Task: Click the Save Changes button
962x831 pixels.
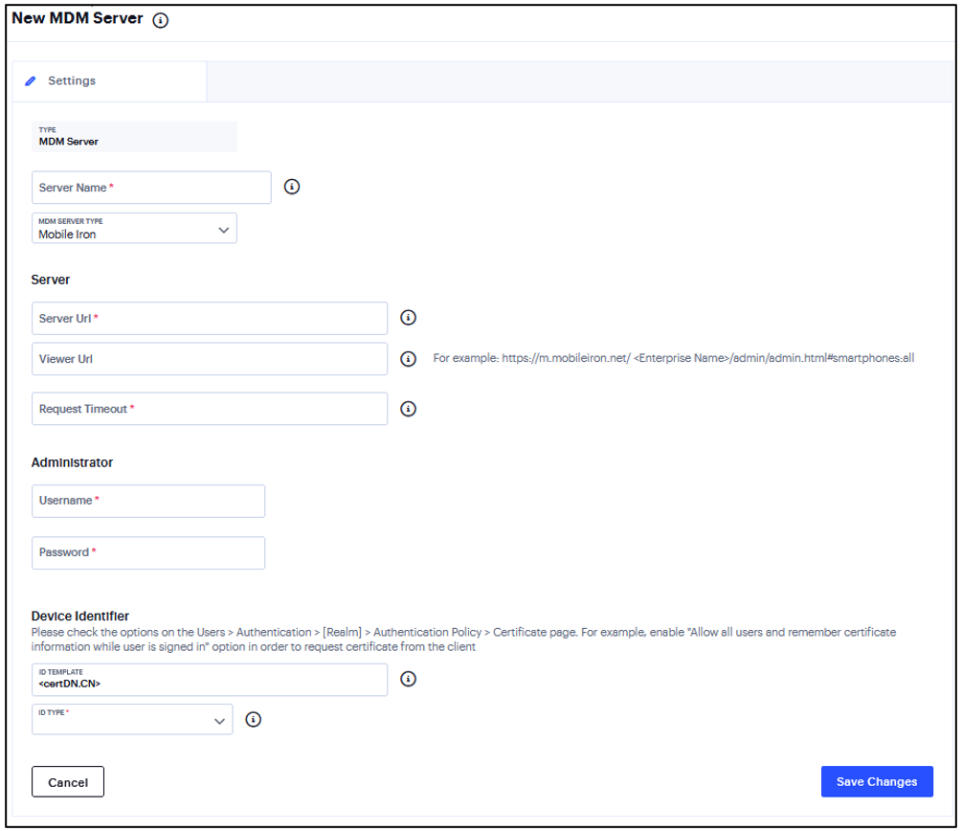Action: 876,781
